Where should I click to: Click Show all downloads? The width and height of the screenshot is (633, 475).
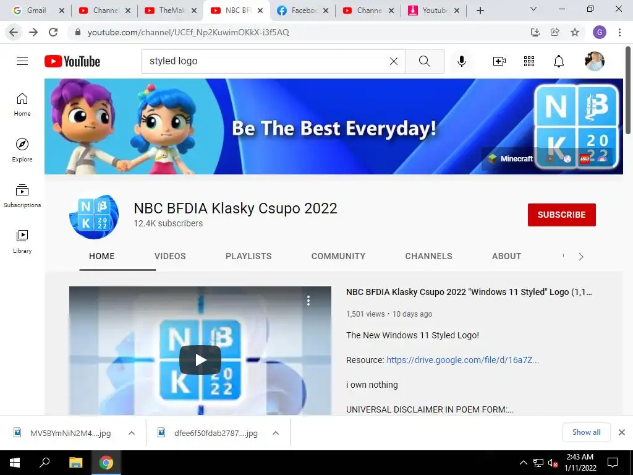tap(586, 432)
